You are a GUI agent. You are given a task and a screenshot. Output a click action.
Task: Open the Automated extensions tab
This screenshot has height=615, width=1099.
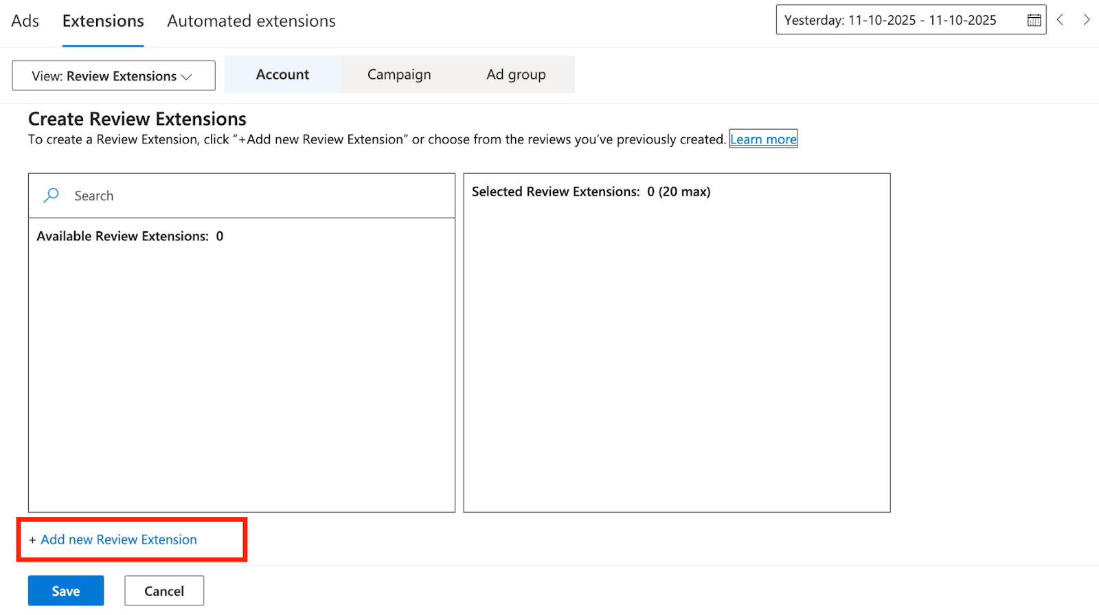(x=251, y=21)
